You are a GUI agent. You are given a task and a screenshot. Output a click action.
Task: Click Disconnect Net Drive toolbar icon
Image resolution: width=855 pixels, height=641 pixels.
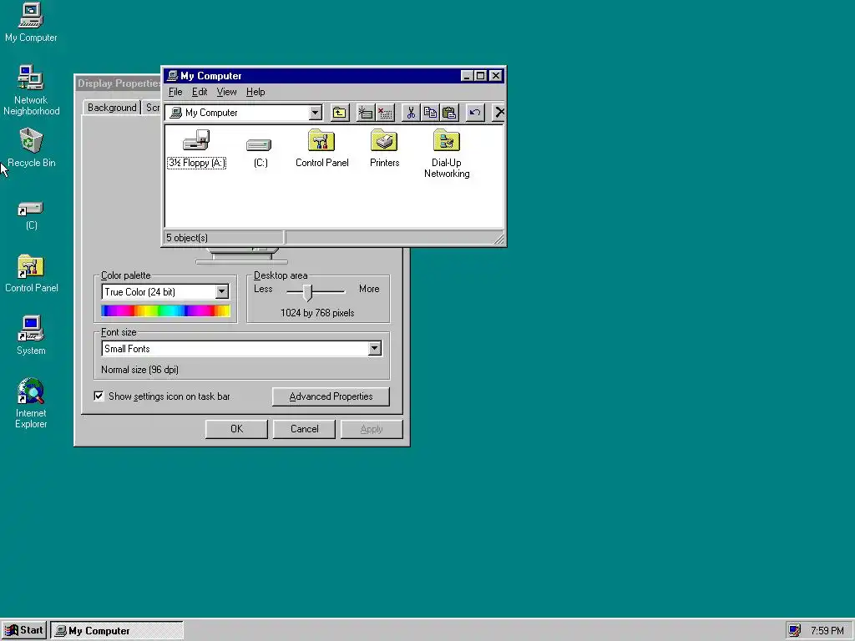point(384,113)
